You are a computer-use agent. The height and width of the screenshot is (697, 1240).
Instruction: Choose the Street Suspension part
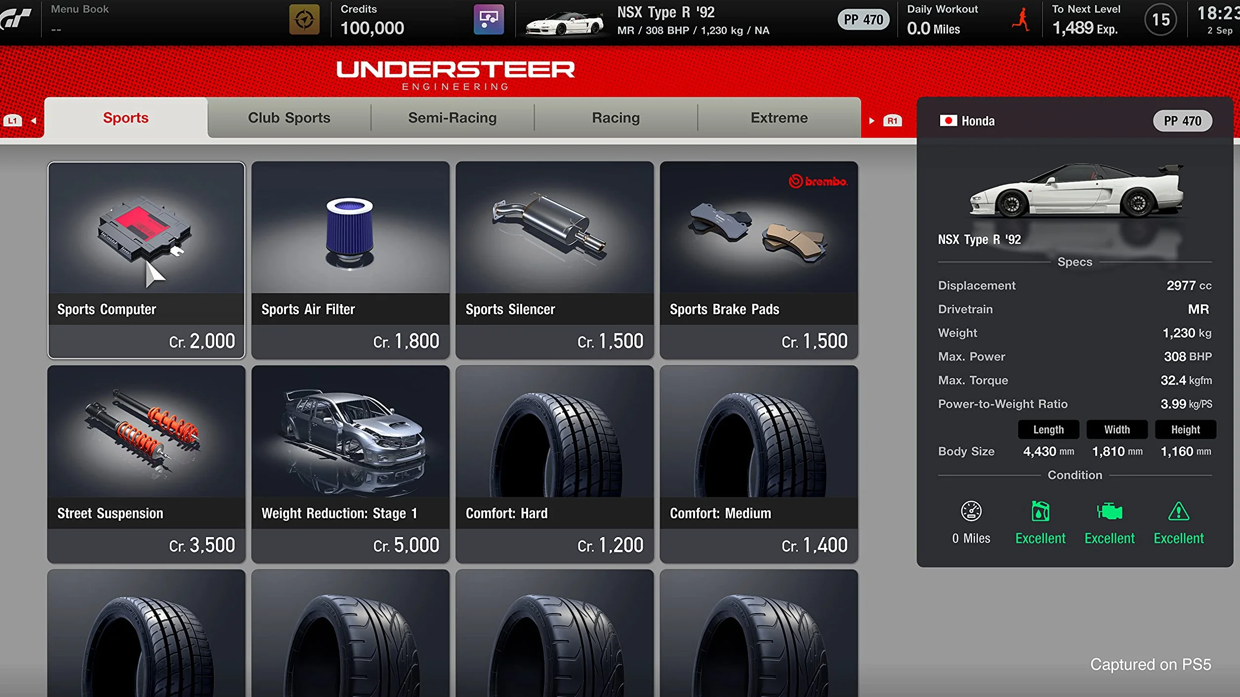coord(146,464)
